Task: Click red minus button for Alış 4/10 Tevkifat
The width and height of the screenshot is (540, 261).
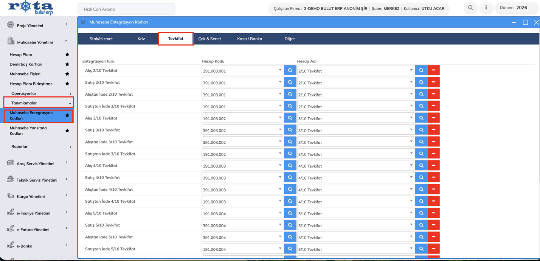Action: (433, 166)
